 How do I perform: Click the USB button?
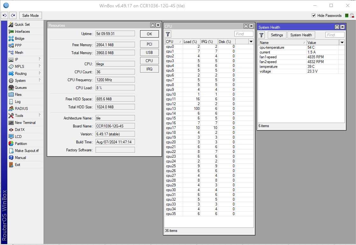coord(149,53)
